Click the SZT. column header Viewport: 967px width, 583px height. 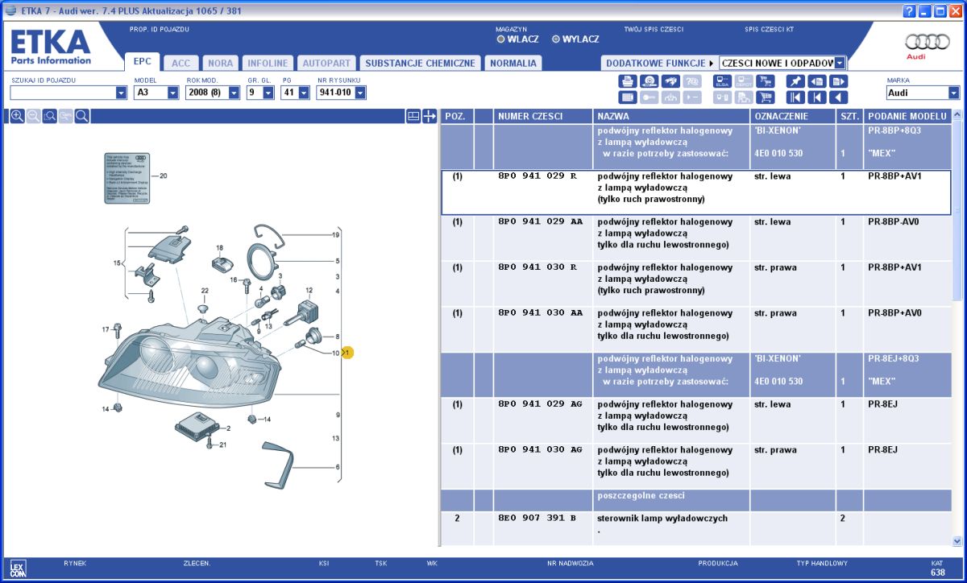(849, 116)
